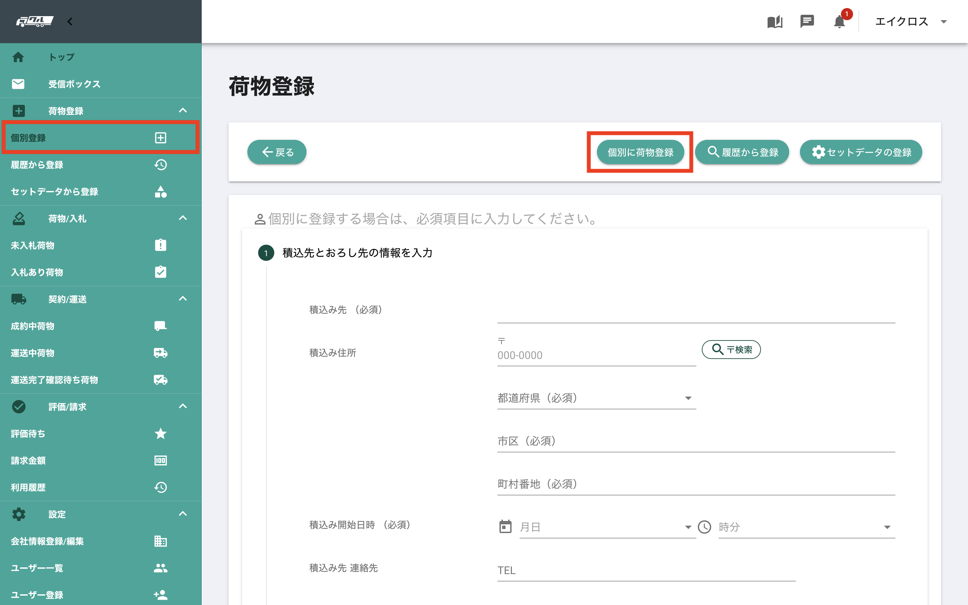
Task: Click clipboard check icon beside 入札あり荷物
Action: [x=160, y=272]
